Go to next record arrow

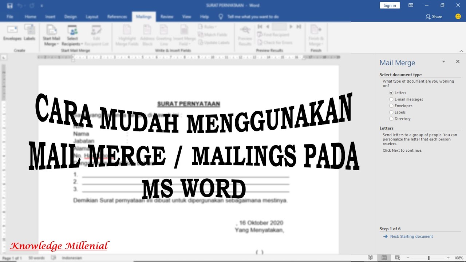291,27
